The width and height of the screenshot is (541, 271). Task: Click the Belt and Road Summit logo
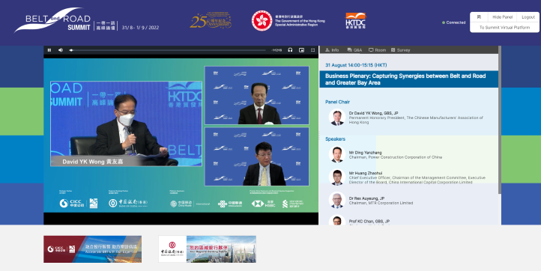(52, 20)
